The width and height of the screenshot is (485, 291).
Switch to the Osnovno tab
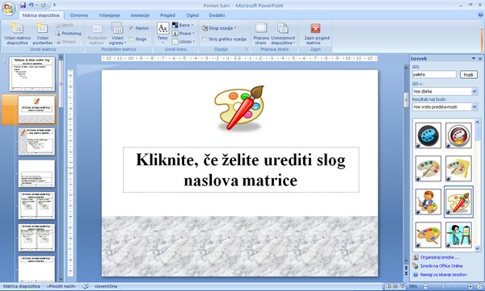pos(79,15)
